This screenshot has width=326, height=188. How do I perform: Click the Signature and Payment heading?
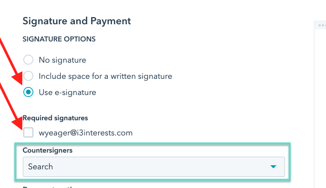click(x=77, y=21)
